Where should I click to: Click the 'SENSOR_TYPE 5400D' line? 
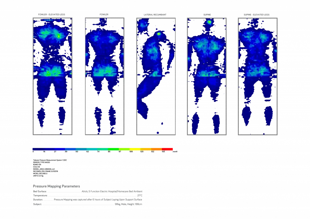coord(41,162)
